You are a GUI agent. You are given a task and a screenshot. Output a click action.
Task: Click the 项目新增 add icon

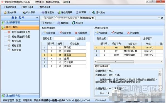coord(44,33)
